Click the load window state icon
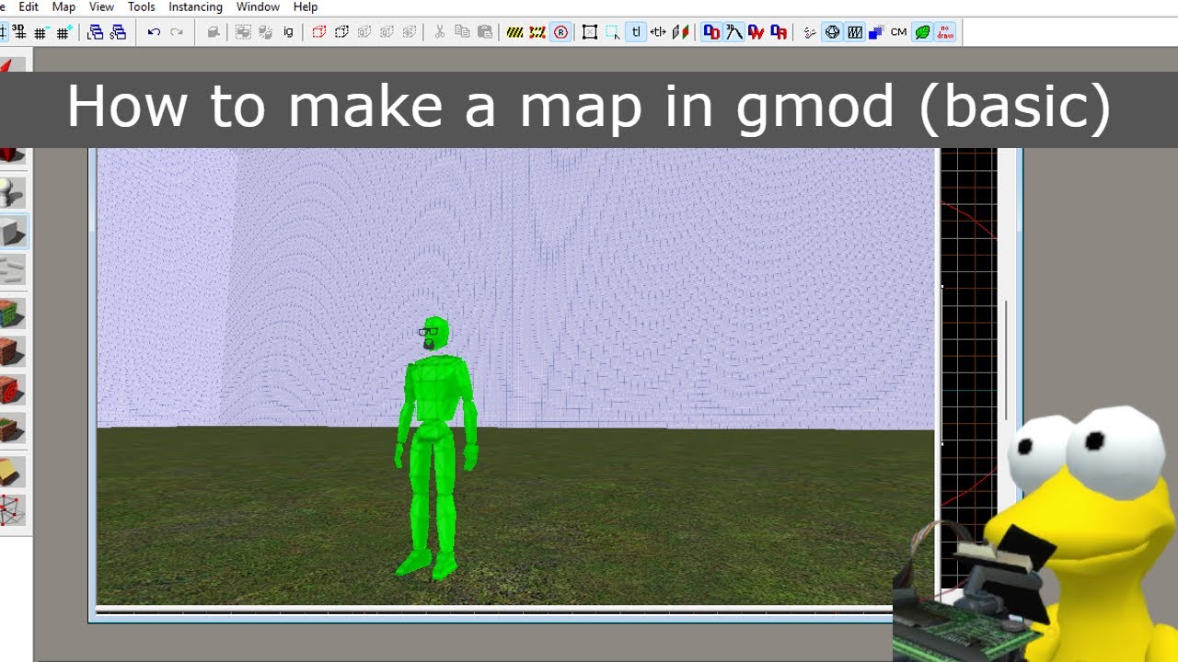The height and width of the screenshot is (662, 1178). point(95,32)
